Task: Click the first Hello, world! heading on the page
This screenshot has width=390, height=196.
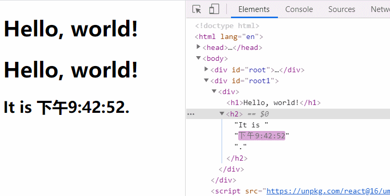Action: pos(71,29)
